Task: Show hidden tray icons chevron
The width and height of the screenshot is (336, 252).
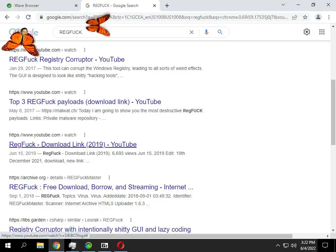Action: 278,245
